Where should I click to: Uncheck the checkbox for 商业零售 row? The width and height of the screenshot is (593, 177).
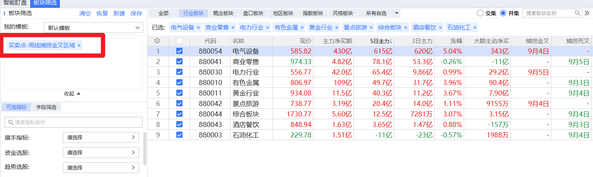pyautogui.click(x=179, y=61)
